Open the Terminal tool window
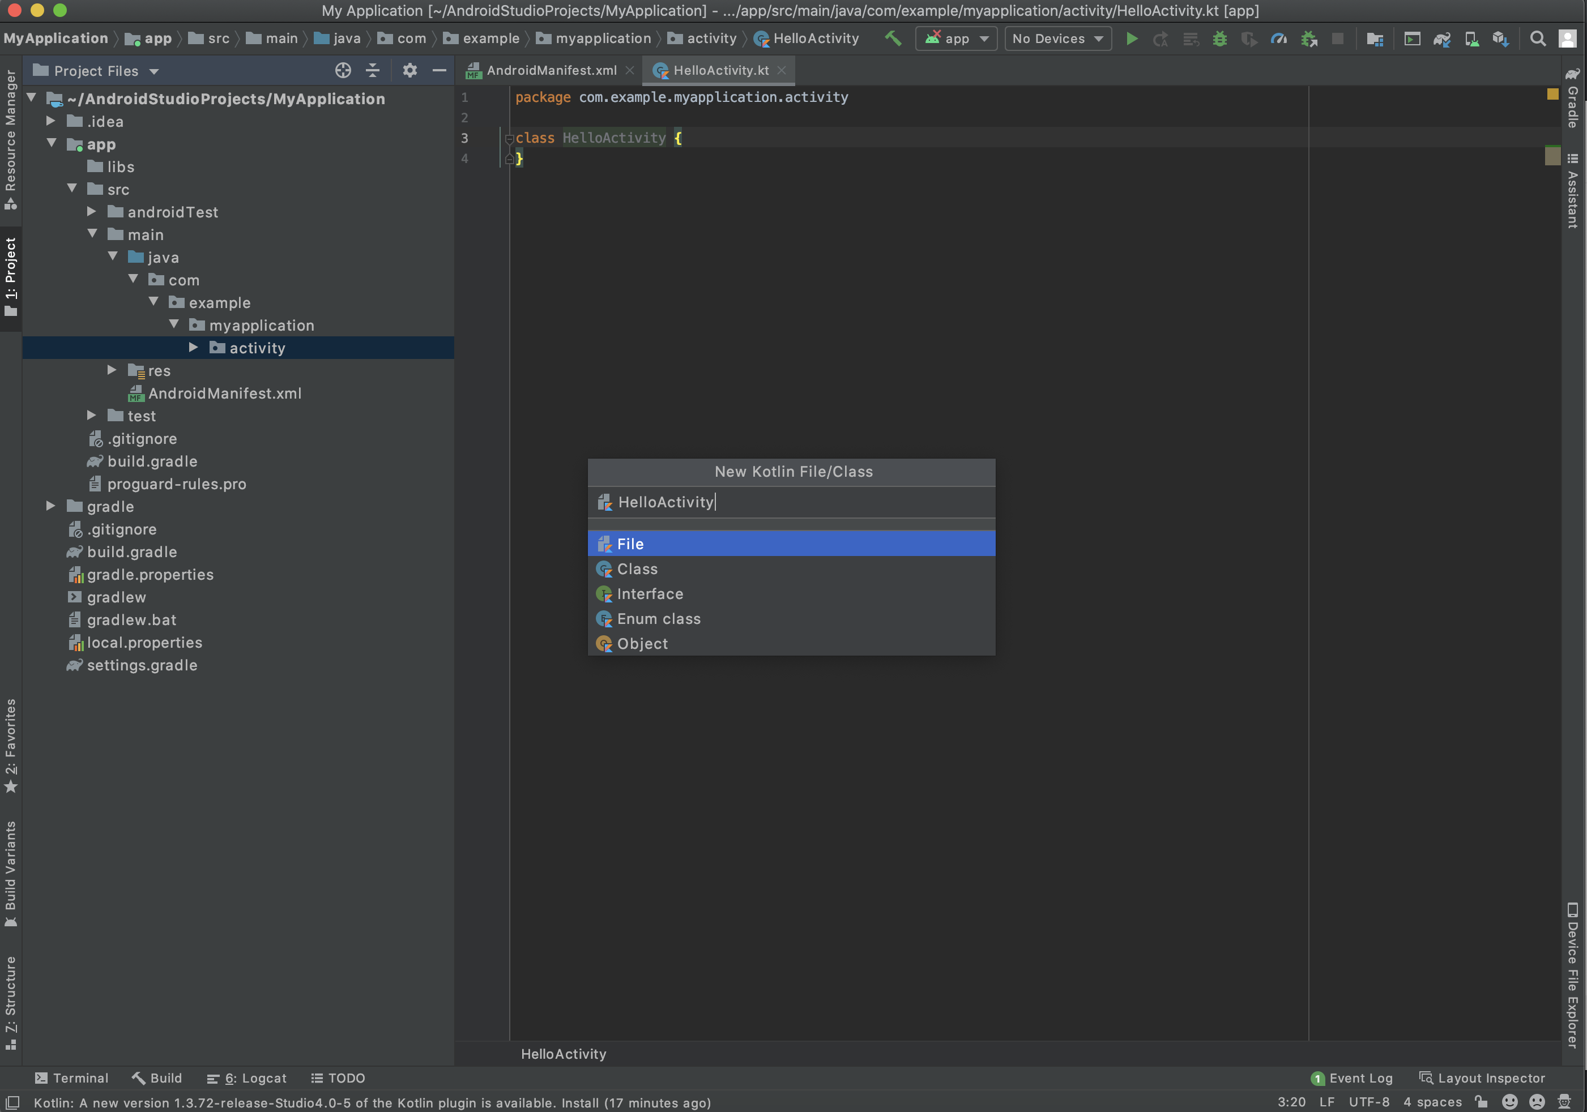This screenshot has width=1587, height=1112. 72,1077
